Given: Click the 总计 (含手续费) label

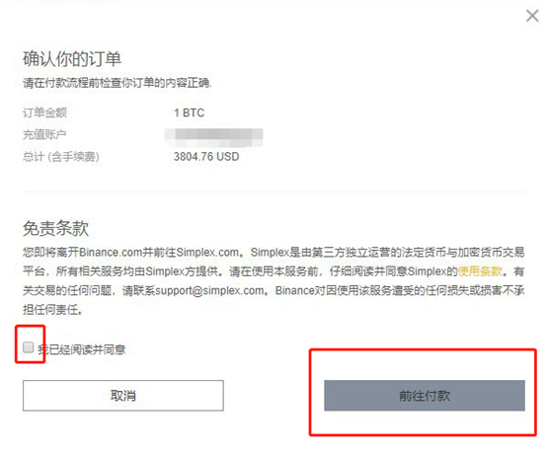Looking at the screenshot, I should (61, 157).
